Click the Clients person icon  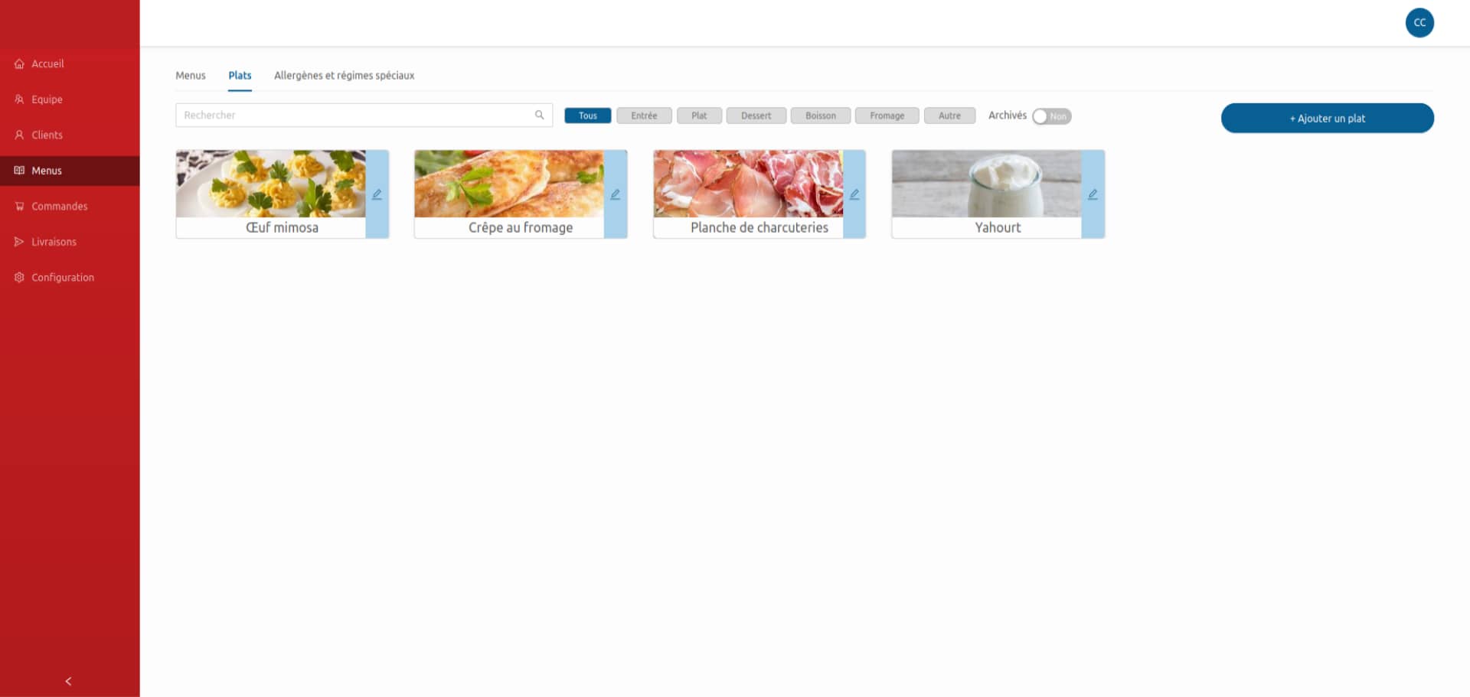pyautogui.click(x=19, y=135)
